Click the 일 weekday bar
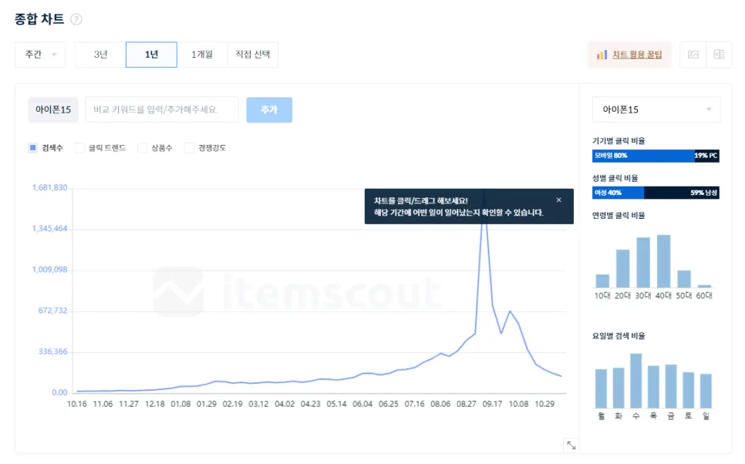This screenshot has height=464, width=745. (706, 391)
